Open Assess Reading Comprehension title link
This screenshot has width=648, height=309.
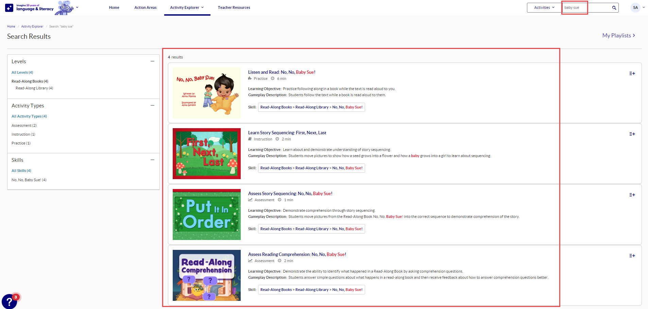coord(297,254)
